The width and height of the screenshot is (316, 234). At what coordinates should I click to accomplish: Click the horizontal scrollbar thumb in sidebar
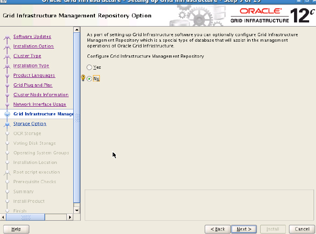[x=26, y=217]
